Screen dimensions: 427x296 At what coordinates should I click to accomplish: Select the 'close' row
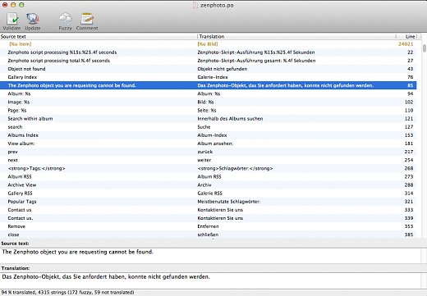[x=209, y=235]
